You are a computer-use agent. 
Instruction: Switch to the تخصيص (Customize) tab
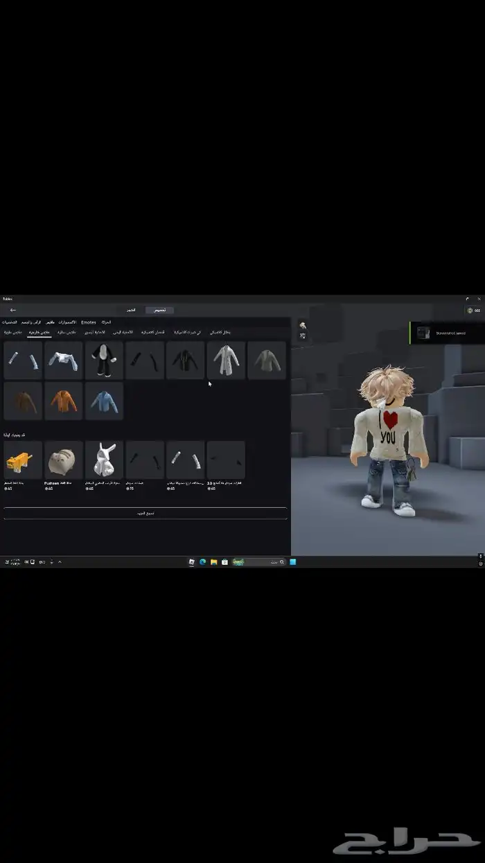pyautogui.click(x=160, y=310)
